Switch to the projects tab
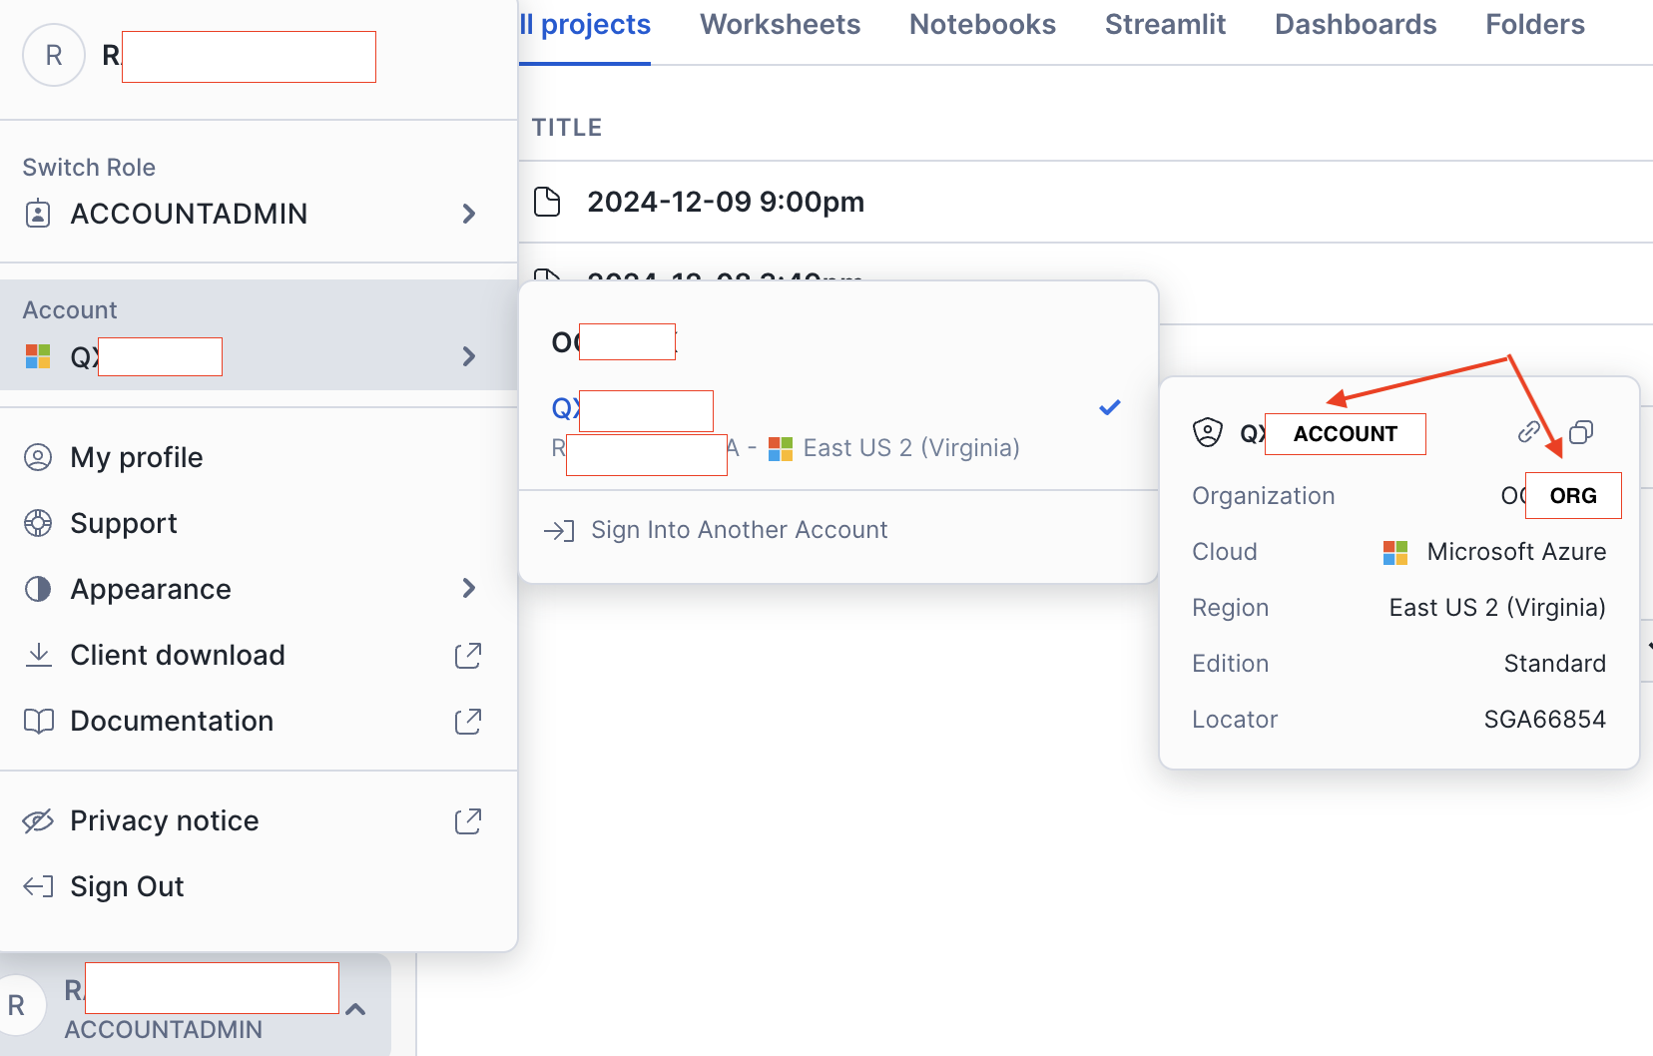1653x1056 pixels. (x=585, y=25)
